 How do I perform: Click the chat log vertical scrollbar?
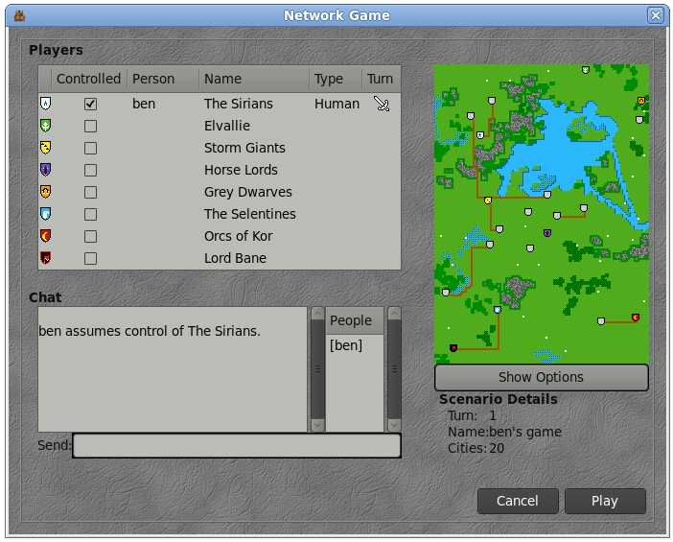317,369
